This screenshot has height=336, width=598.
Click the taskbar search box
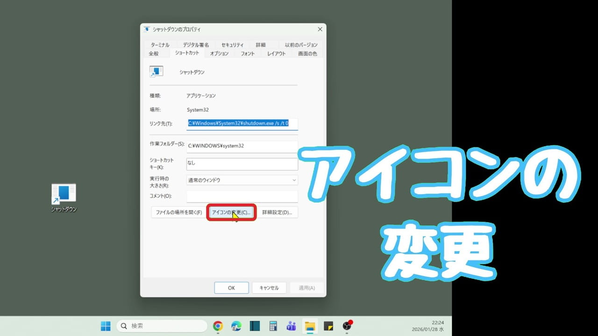click(161, 326)
